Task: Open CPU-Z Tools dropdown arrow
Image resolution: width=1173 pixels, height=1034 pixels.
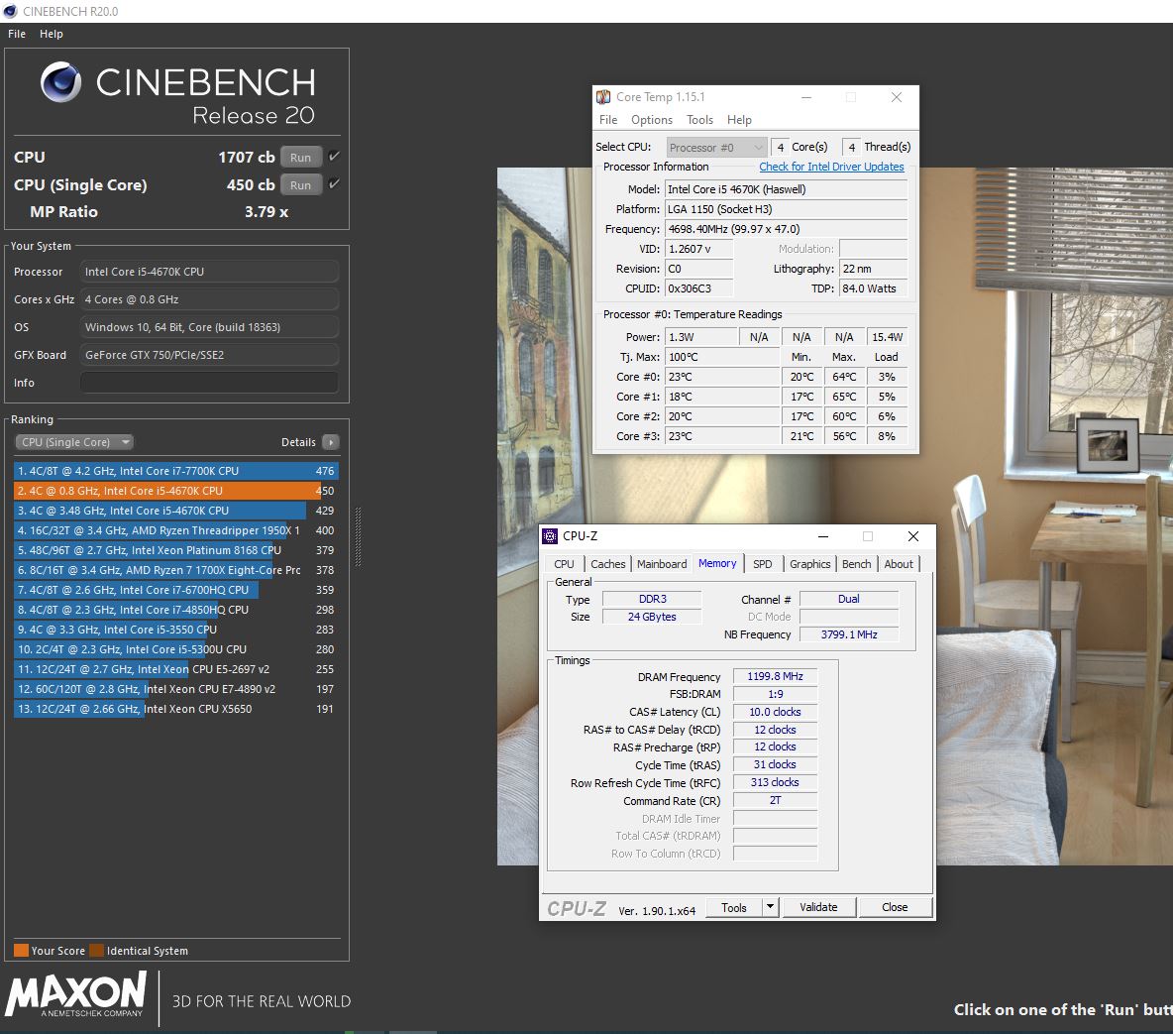Action: tap(771, 907)
